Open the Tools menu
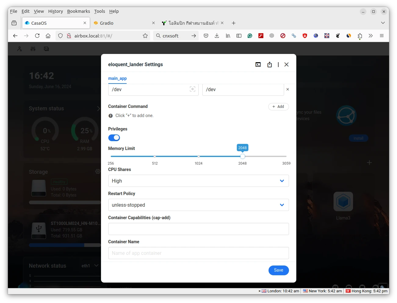 [99, 11]
